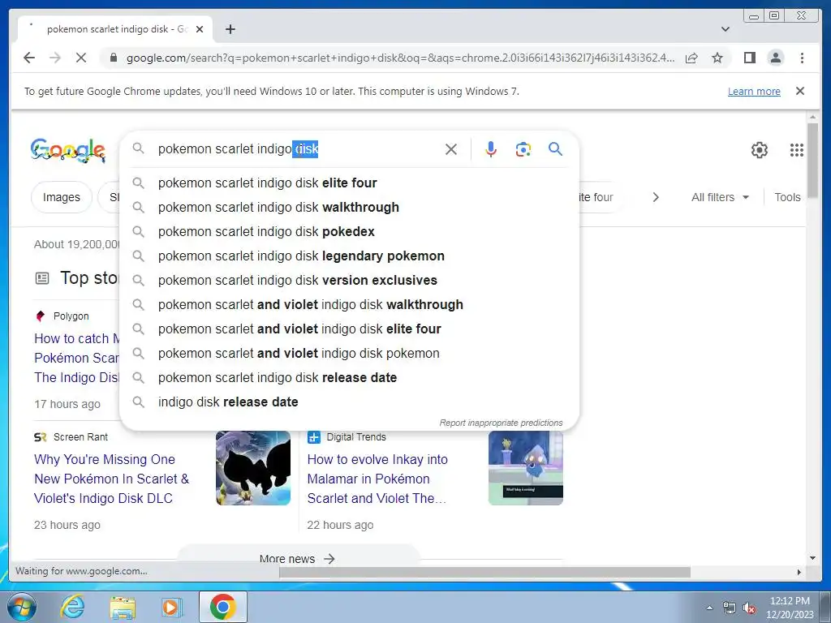The height and width of the screenshot is (623, 831).
Task: Open a new tab with plus button
Action: [230, 29]
